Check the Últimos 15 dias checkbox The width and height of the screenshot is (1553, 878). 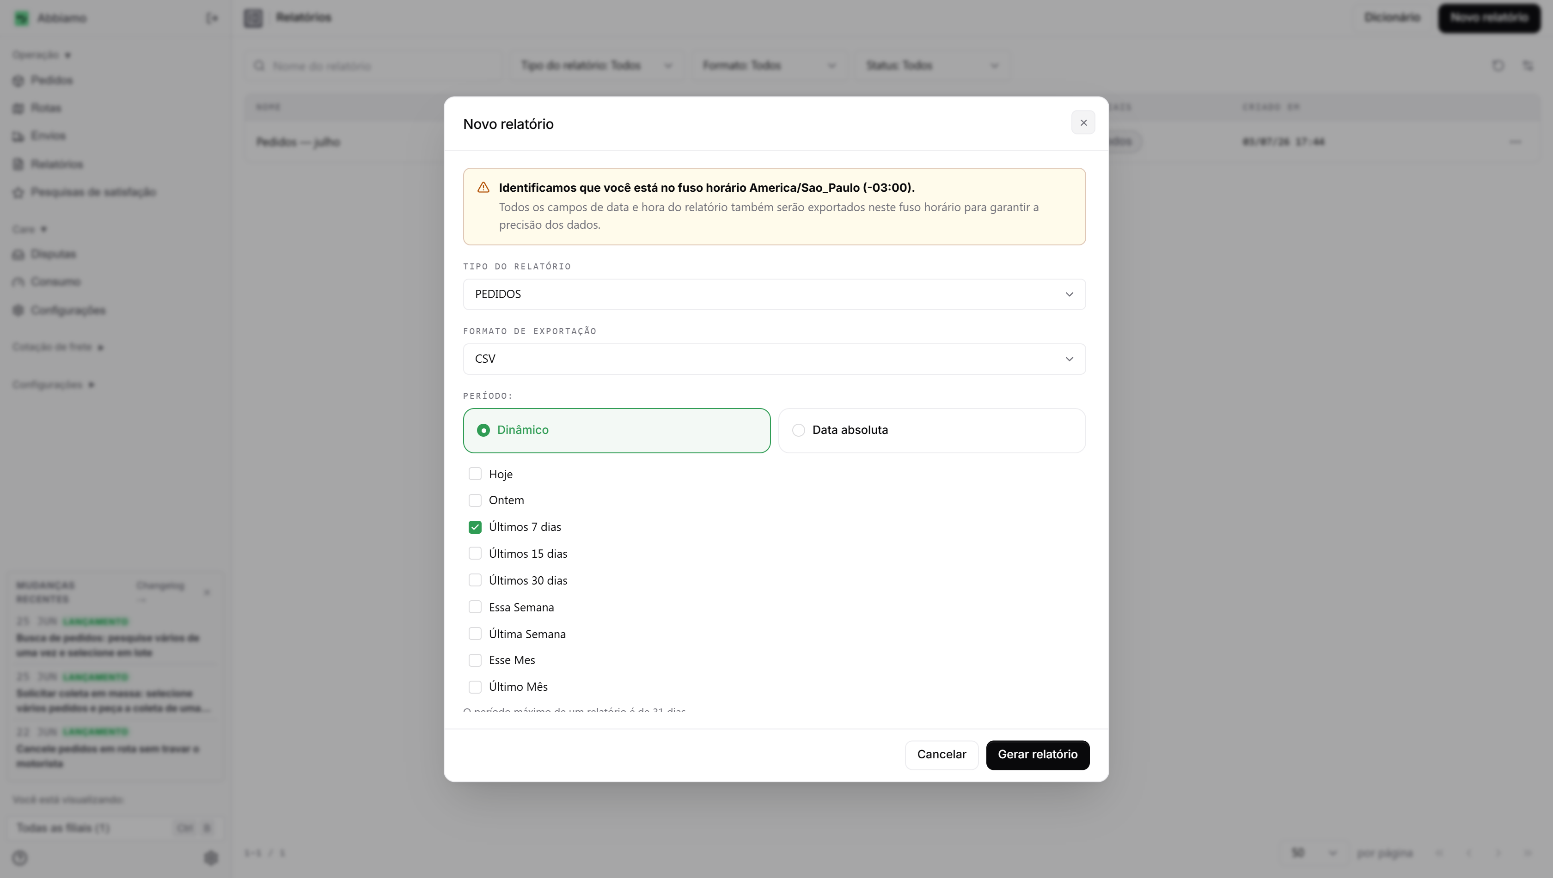pos(475,554)
